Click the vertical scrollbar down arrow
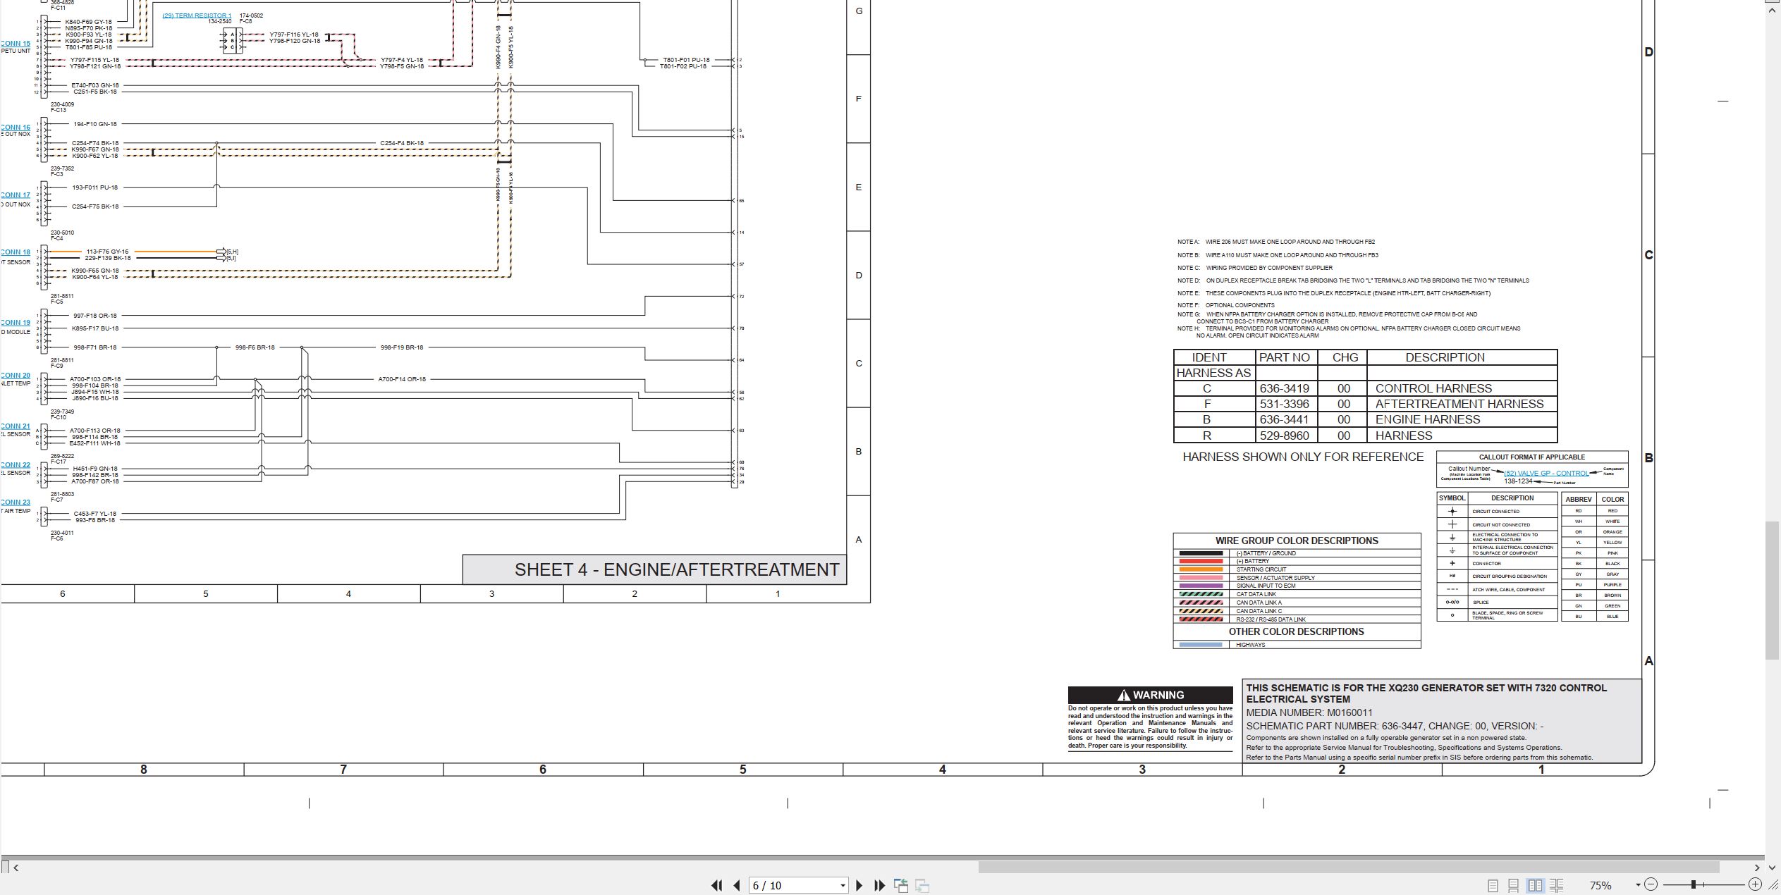The height and width of the screenshot is (895, 1781). [x=1773, y=868]
